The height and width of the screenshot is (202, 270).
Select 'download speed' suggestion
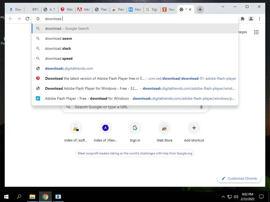coord(135,58)
